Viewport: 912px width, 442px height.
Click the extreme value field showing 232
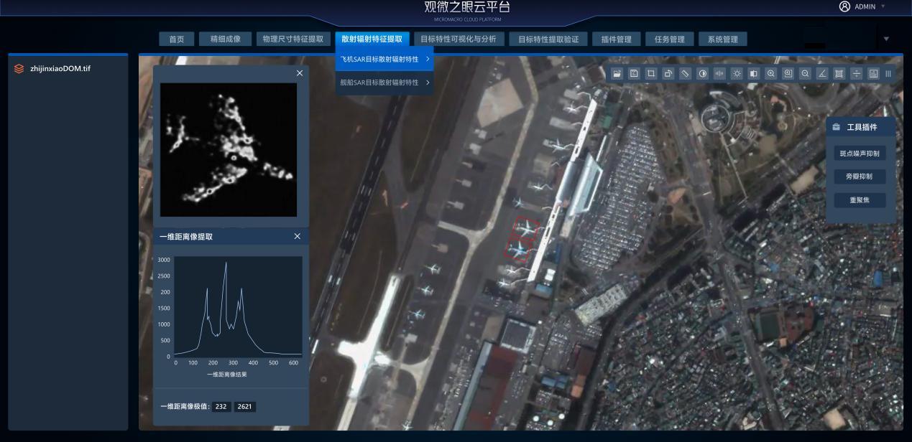pyautogui.click(x=221, y=407)
